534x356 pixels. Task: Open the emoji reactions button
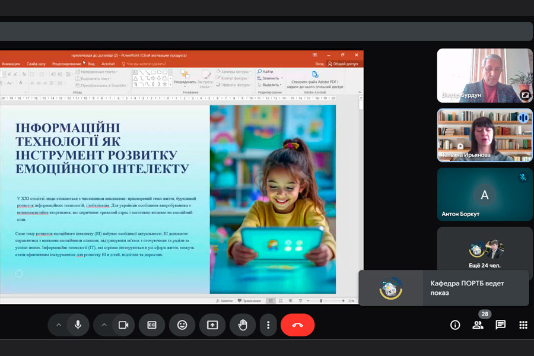182,325
